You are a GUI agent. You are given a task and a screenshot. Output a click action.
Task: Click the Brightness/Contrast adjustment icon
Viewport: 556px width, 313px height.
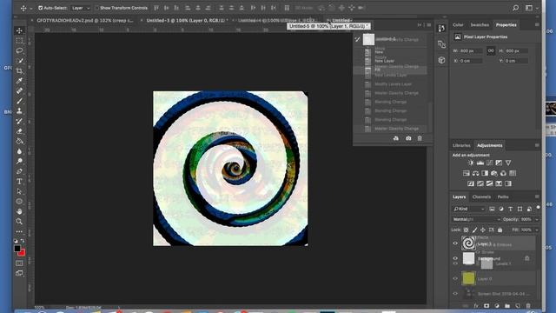[x=471, y=163]
